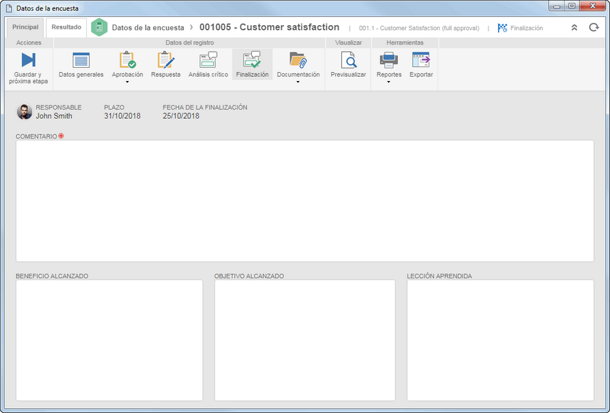The width and height of the screenshot is (610, 413).
Task: Click the 001.1 - Customer Satisfaction (full approval) text
Action: click(x=419, y=28)
